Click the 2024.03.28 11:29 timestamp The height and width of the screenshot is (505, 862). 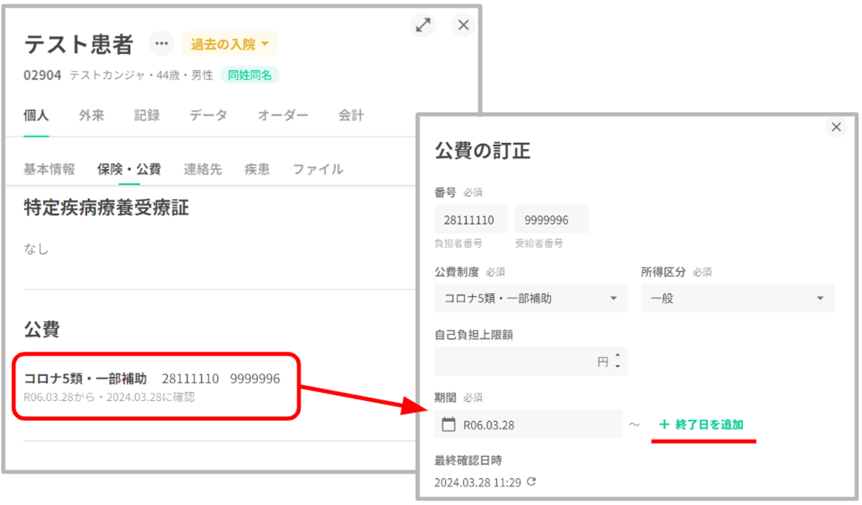coord(478,482)
